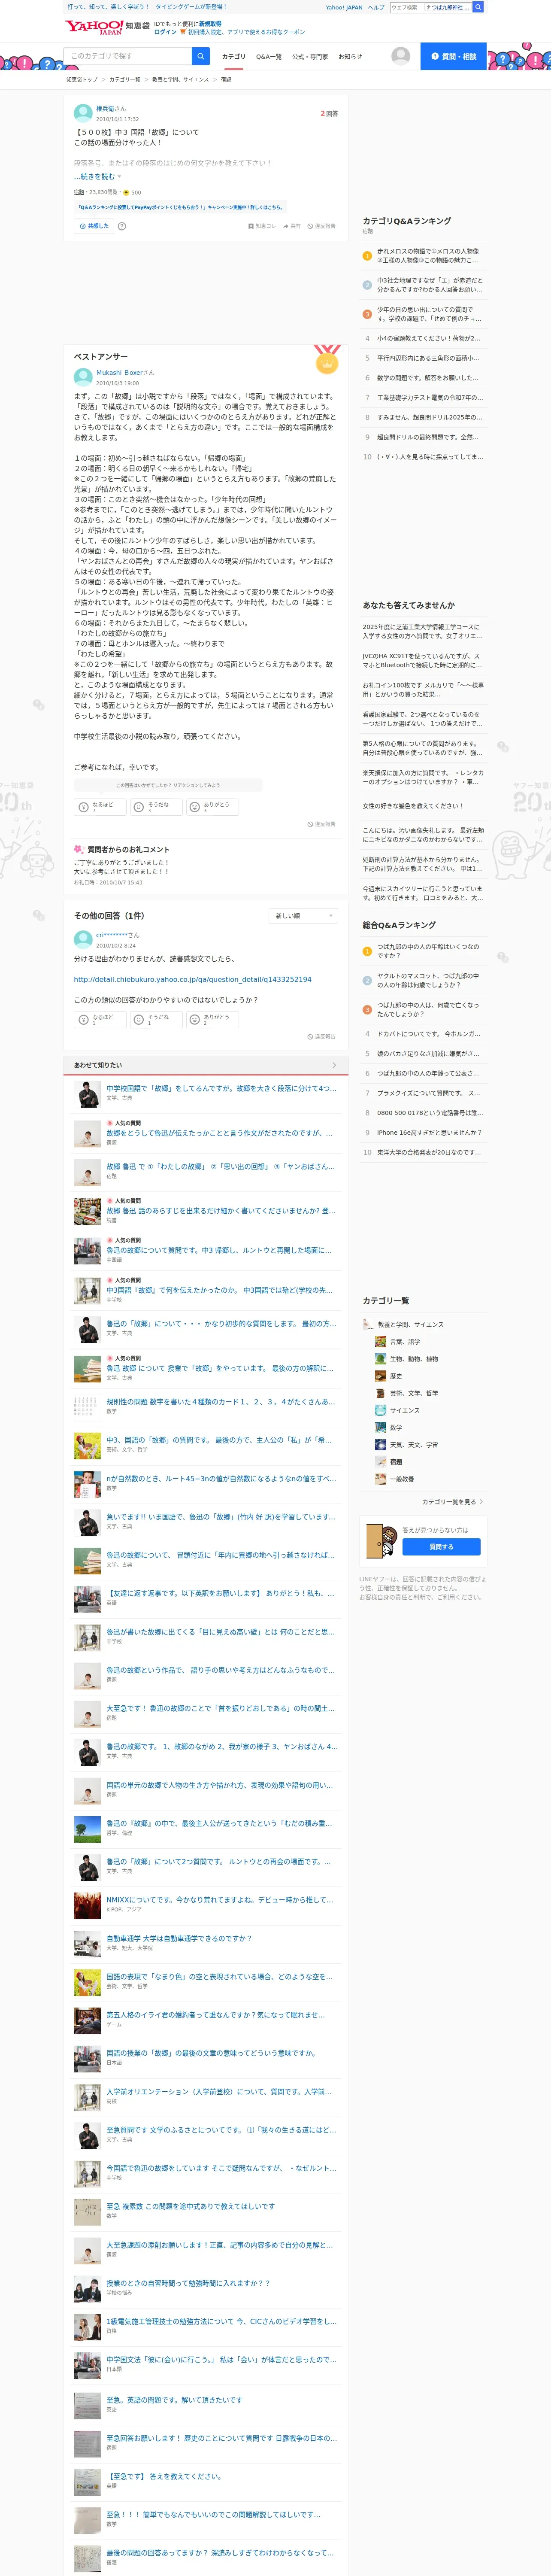Select the 公式・専門家 tab

(310, 57)
